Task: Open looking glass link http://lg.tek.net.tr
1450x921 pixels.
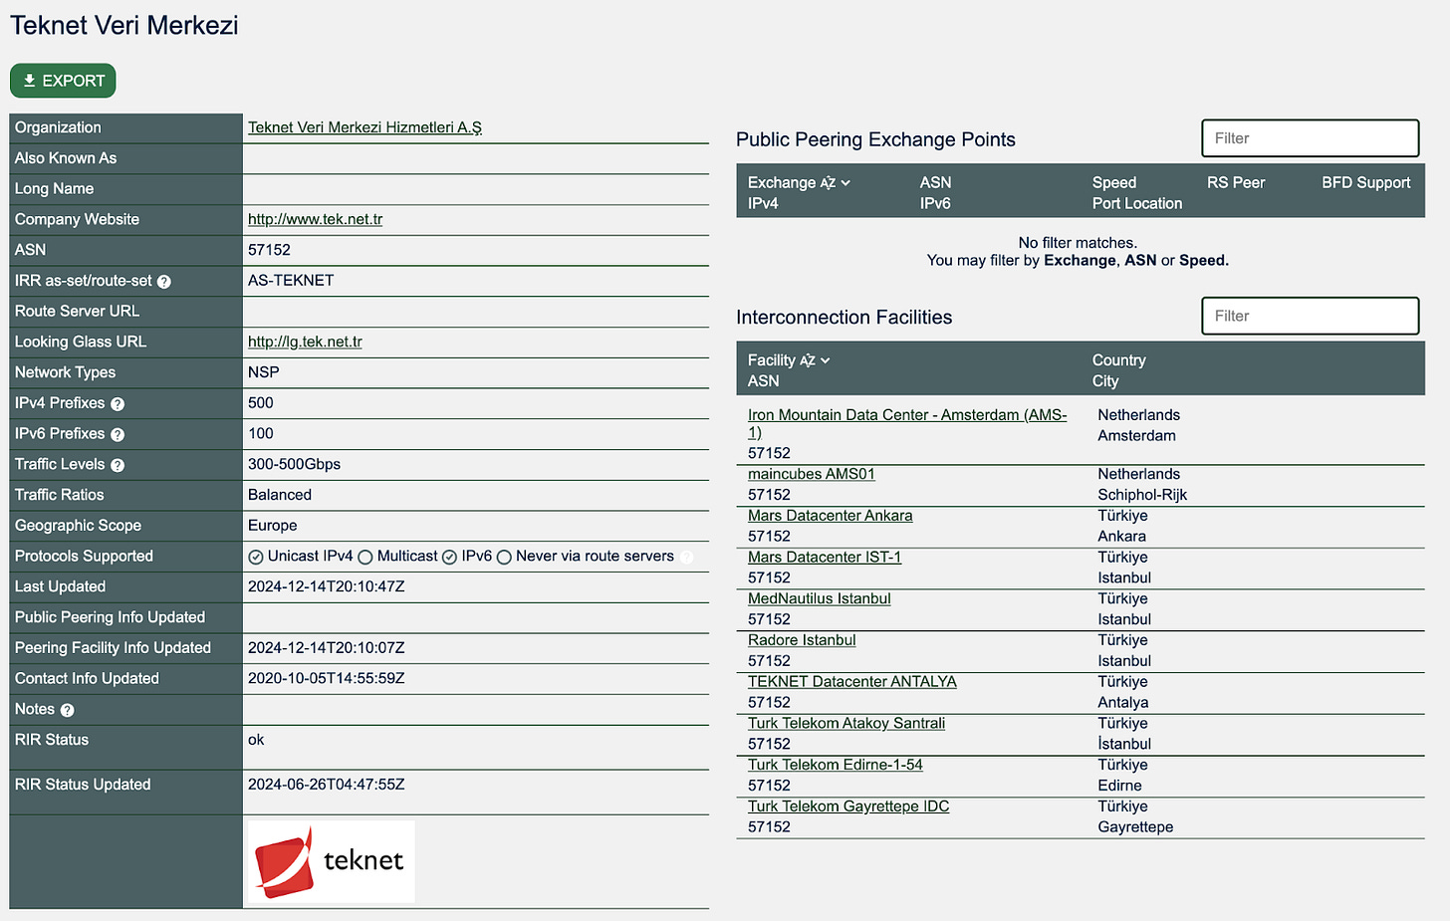Action: point(305,342)
